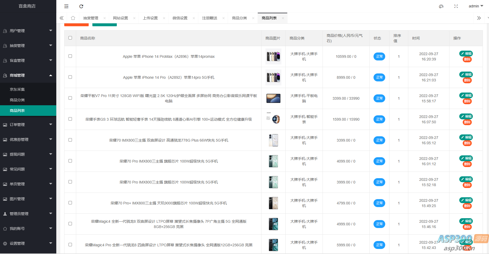This screenshot has height=254, width=489.
Task: Expand the 盲盒管理 sidebar menu
Action: pyautogui.click(x=28, y=60)
